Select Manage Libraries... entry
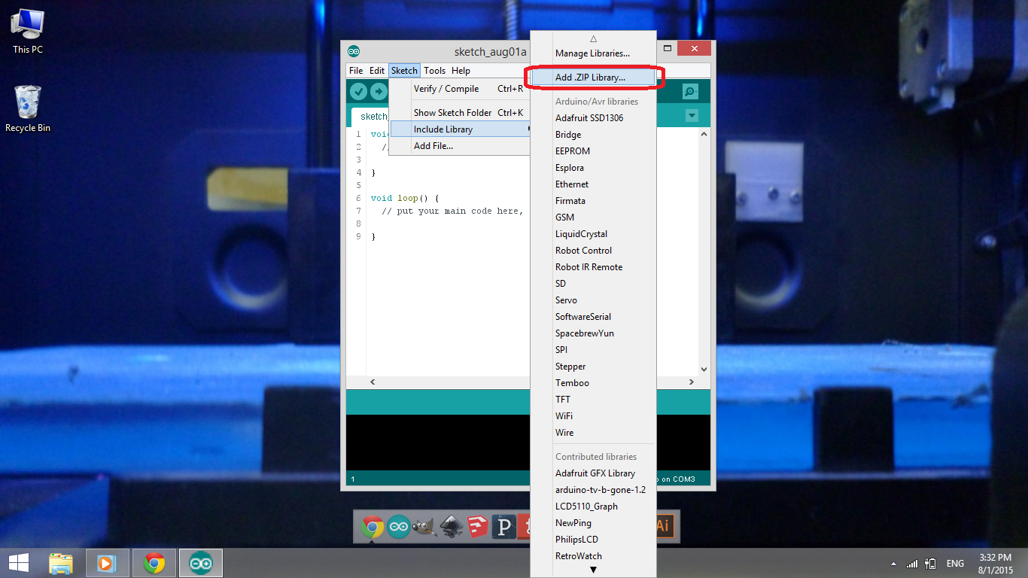This screenshot has height=578, width=1028. [x=593, y=53]
